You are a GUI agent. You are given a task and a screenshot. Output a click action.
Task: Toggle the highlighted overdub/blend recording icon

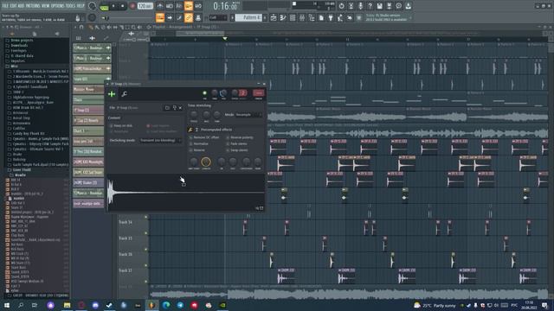(189, 6)
